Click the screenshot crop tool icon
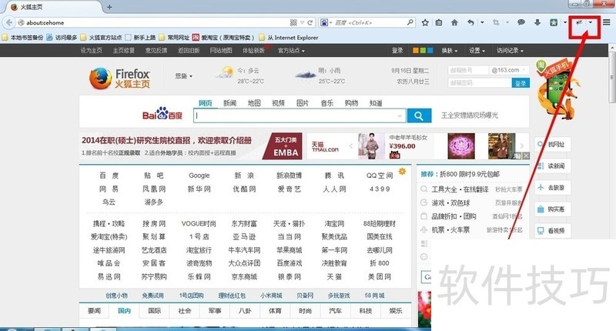This screenshot has height=331, width=616. [x=496, y=22]
